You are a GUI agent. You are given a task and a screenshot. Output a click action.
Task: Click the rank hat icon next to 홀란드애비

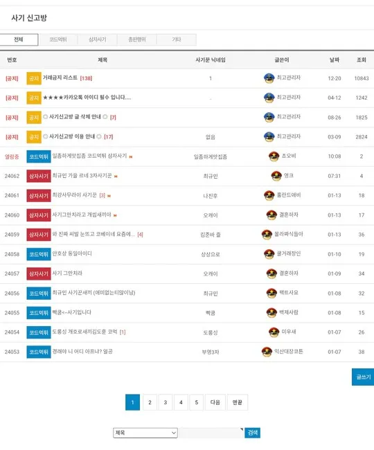(269, 195)
